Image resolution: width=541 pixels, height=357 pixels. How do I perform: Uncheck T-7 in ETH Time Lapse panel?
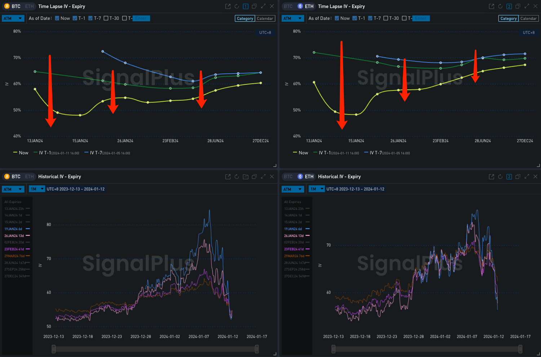[x=370, y=18]
